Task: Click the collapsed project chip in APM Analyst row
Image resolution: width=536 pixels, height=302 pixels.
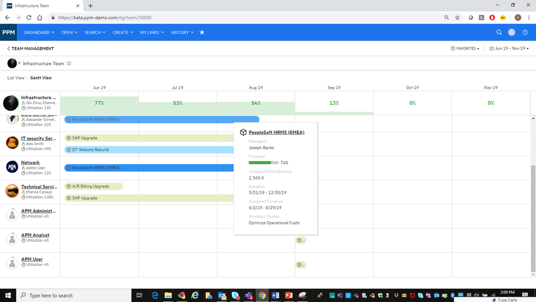Action: tap(301, 240)
